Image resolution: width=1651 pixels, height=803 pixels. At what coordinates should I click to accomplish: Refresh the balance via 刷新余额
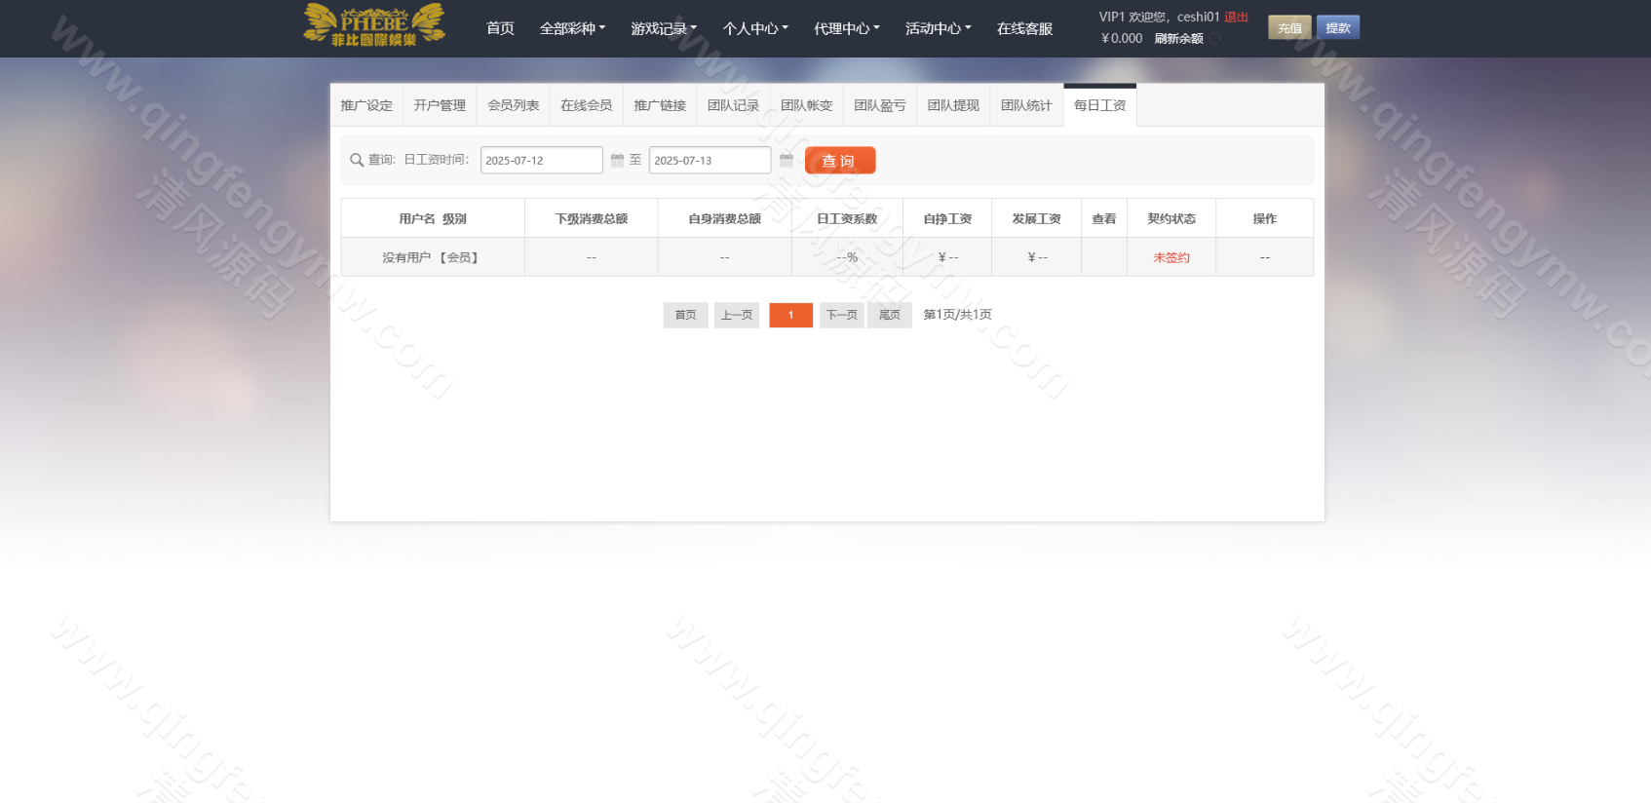(1178, 39)
